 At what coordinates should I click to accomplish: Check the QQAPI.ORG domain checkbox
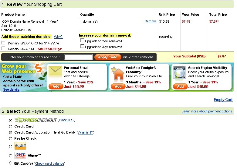click(3, 43)
